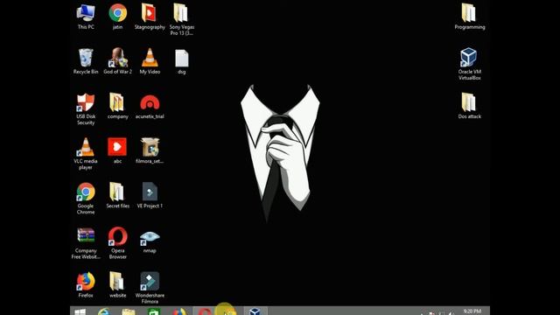The width and height of the screenshot is (560, 315).
Task: Select the abc video file icon
Action: click(117, 150)
